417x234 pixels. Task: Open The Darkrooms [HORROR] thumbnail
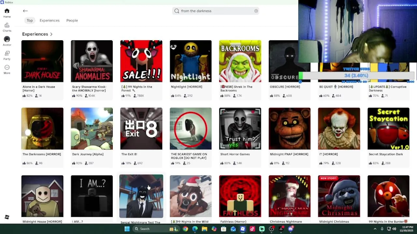pyautogui.click(x=42, y=129)
